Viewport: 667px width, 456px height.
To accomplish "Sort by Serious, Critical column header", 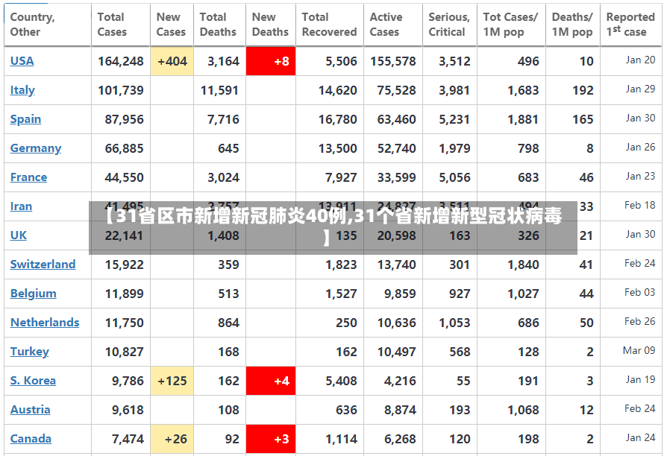I will pyautogui.click(x=450, y=25).
